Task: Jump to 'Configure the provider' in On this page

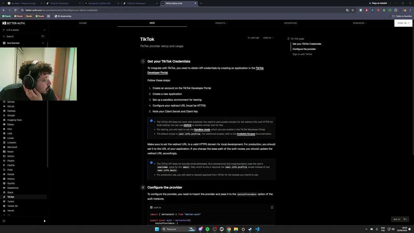Action: 304,49
